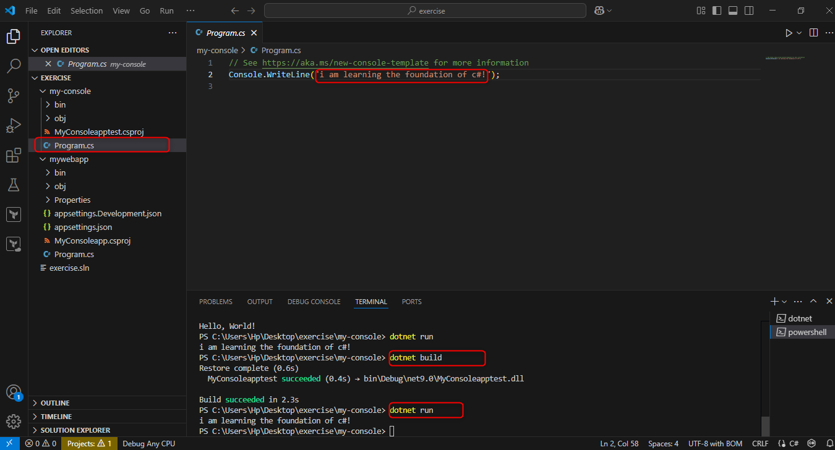
Task: Click the Debug Any CPU status item
Action: click(x=149, y=443)
